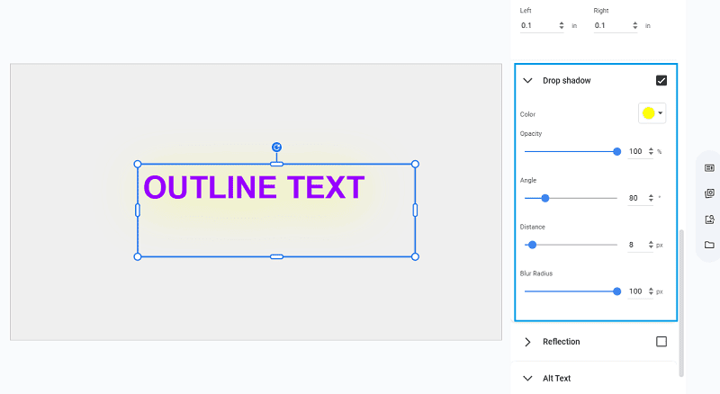Collapse the Alt Text section chevron
This screenshot has height=394, width=720.
point(527,379)
